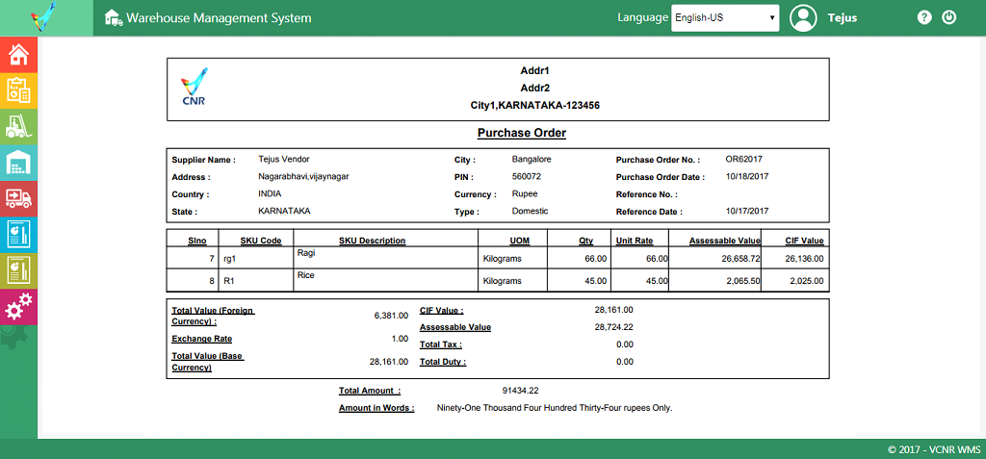This screenshot has width=986, height=459.
Task: Click the Amount in Words label
Action: pyautogui.click(x=376, y=408)
